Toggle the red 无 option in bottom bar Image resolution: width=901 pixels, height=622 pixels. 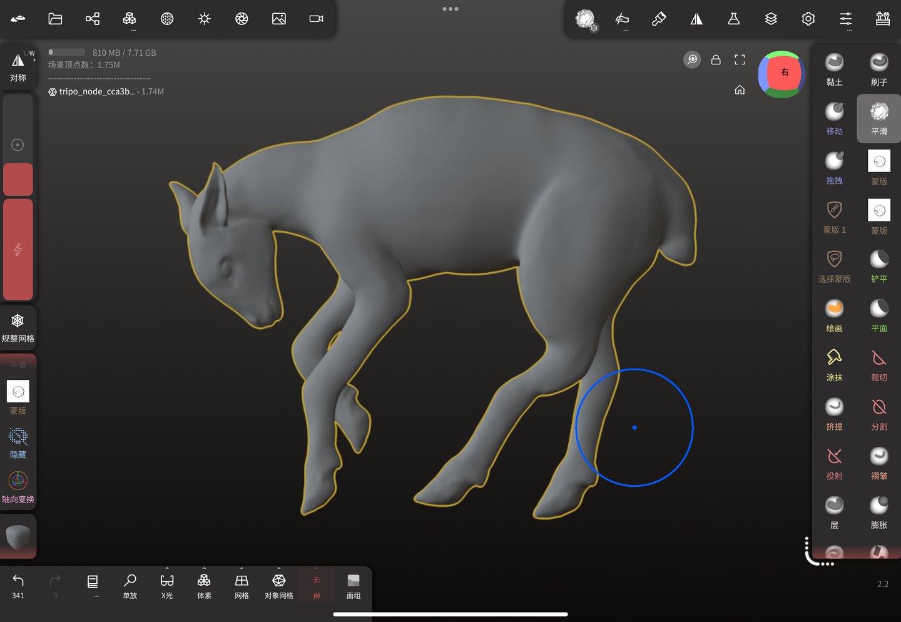point(316,586)
